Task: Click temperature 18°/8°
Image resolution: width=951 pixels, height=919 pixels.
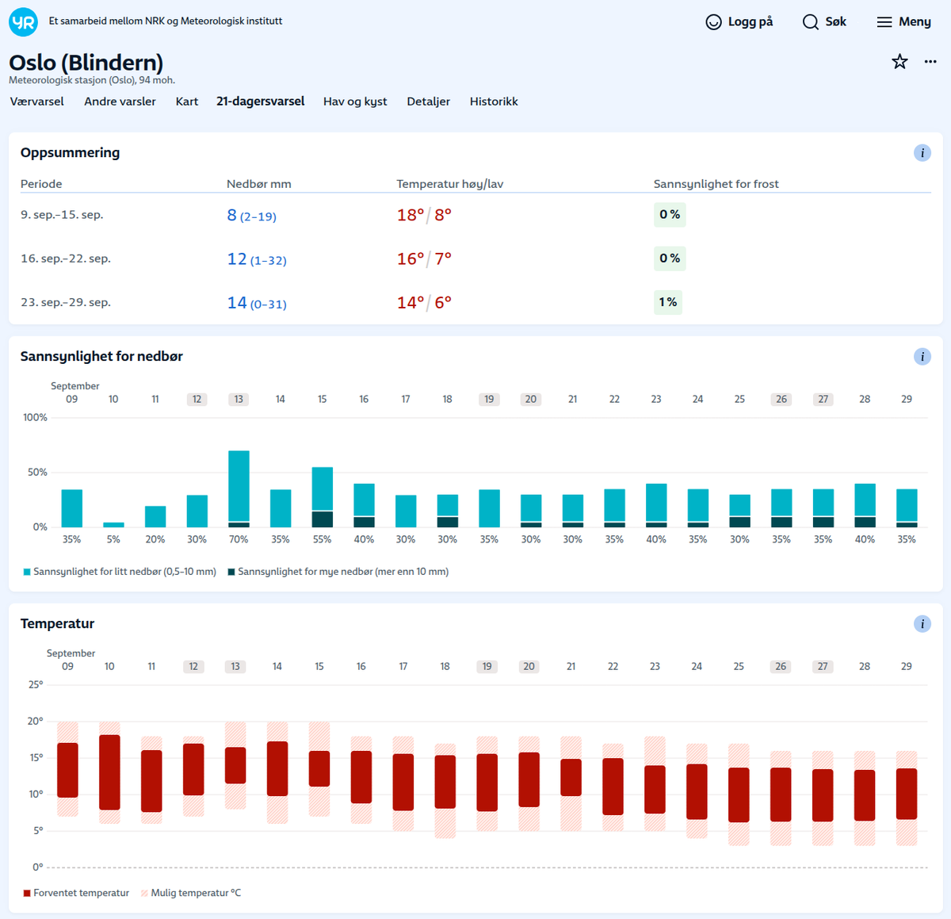Action: coord(424,215)
